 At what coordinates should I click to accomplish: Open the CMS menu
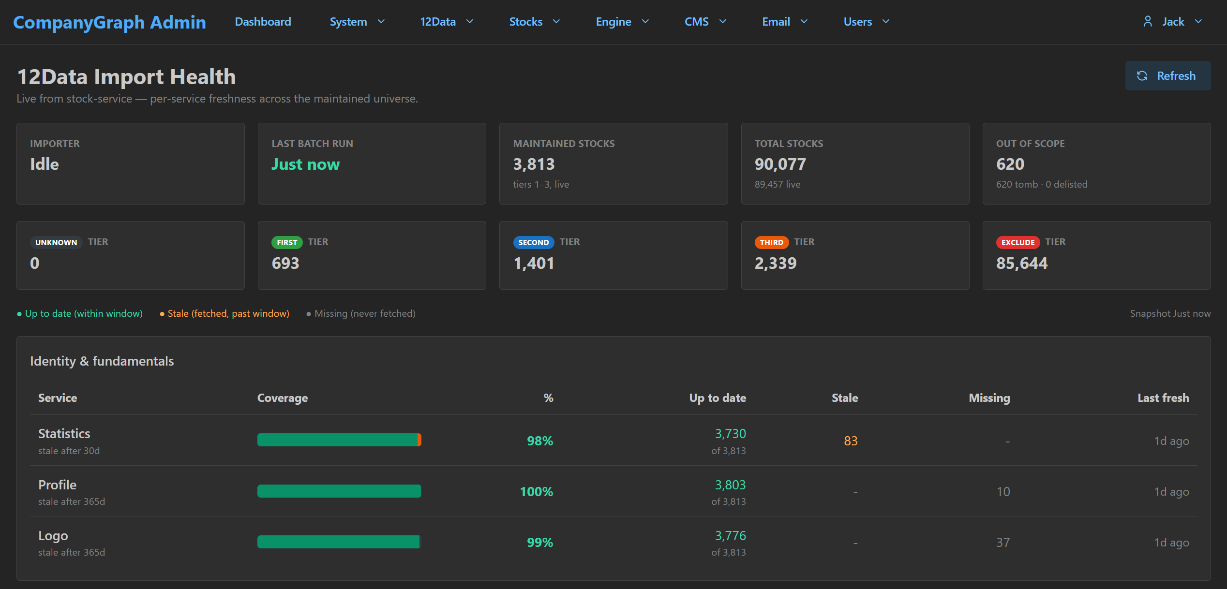(x=705, y=22)
